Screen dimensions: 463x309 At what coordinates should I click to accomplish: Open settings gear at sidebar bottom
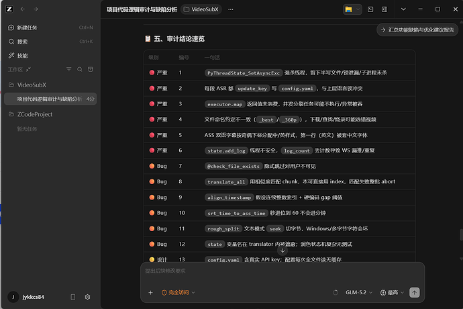click(x=87, y=297)
